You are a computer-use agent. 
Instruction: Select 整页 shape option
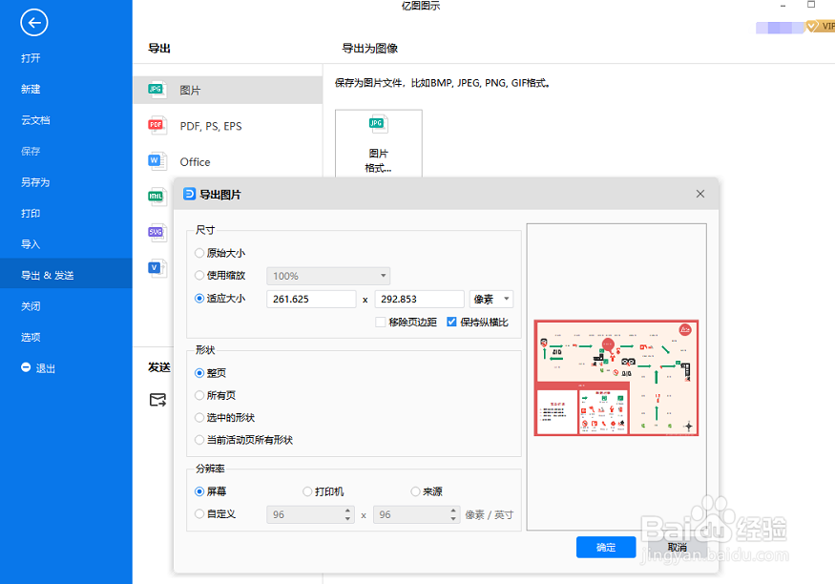click(199, 373)
